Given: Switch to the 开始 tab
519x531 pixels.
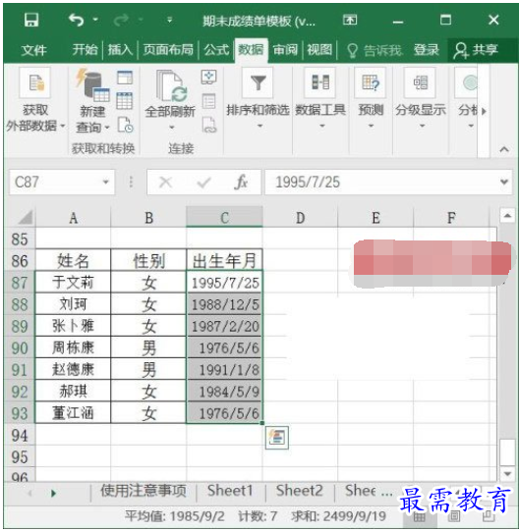Looking at the screenshot, I should tap(85, 50).
